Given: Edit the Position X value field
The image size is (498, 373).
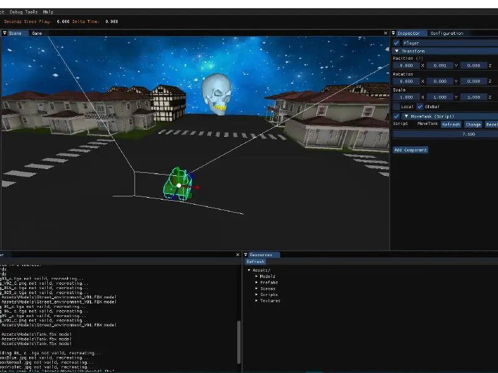Looking at the screenshot, I should [x=406, y=65].
